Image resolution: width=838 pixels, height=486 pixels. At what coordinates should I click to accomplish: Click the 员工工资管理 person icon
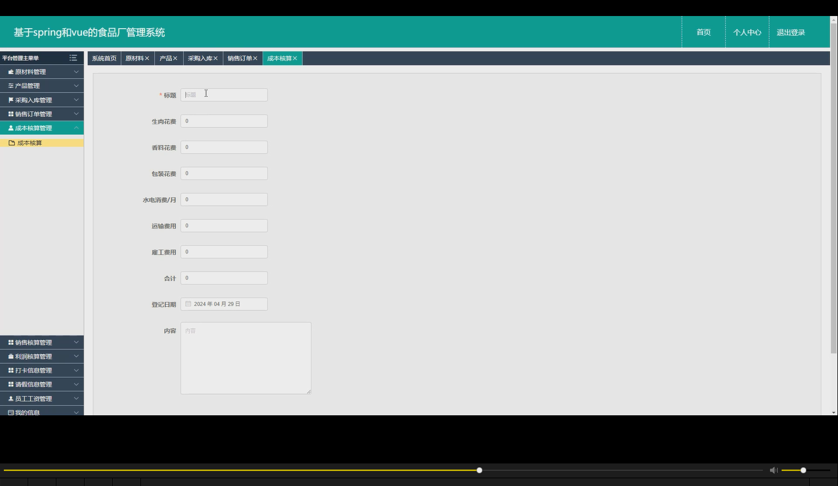[11, 399]
